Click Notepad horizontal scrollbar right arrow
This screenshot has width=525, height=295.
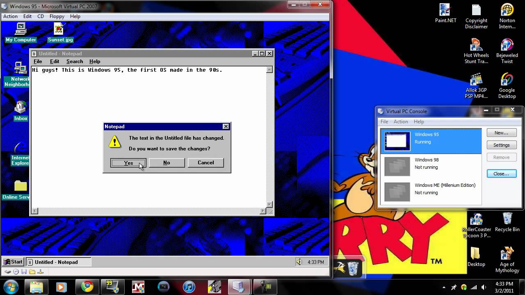(263, 211)
